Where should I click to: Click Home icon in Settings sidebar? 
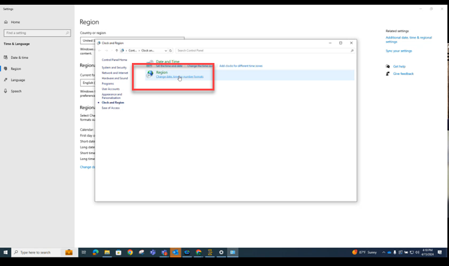click(5, 22)
